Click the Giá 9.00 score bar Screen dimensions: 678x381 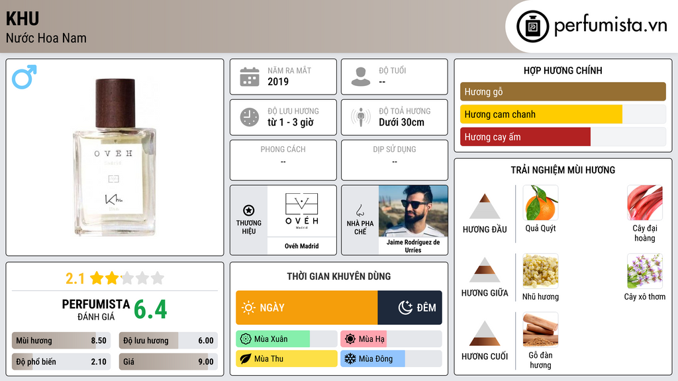coord(168,362)
